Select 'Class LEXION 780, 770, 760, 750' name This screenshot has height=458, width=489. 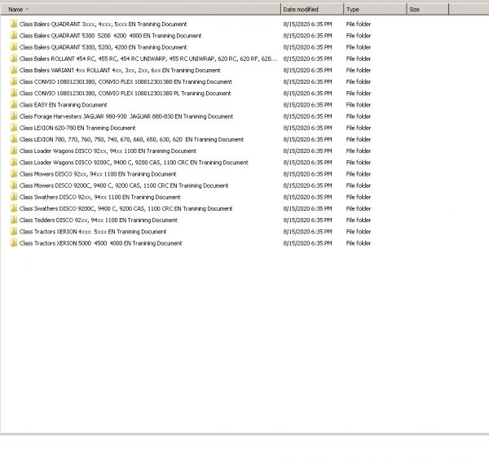pos(131,139)
